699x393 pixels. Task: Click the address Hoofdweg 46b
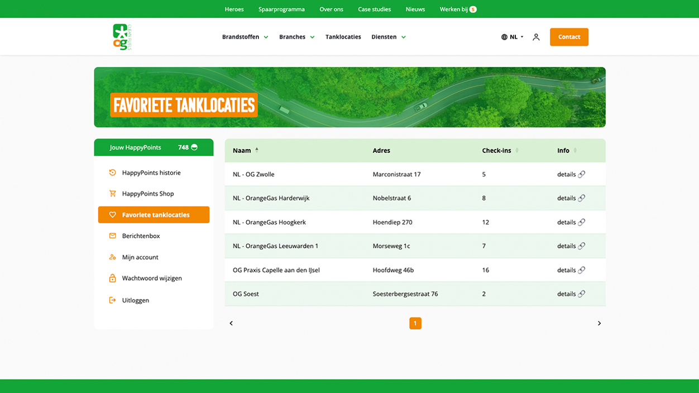coord(394,270)
